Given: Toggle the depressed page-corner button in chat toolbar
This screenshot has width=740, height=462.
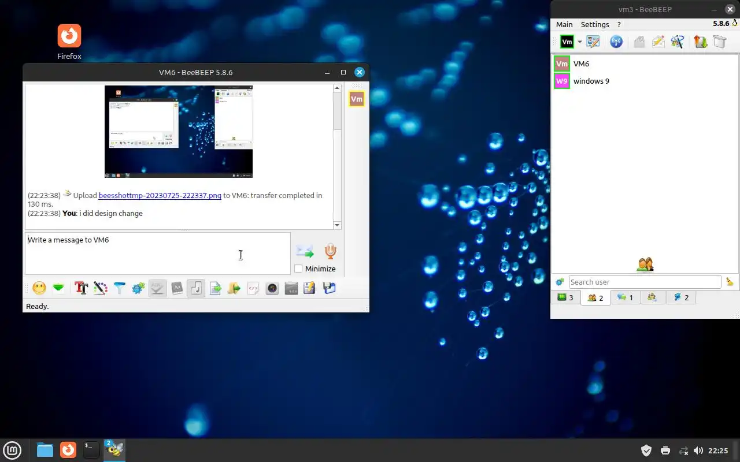Looking at the screenshot, I should click(x=196, y=288).
